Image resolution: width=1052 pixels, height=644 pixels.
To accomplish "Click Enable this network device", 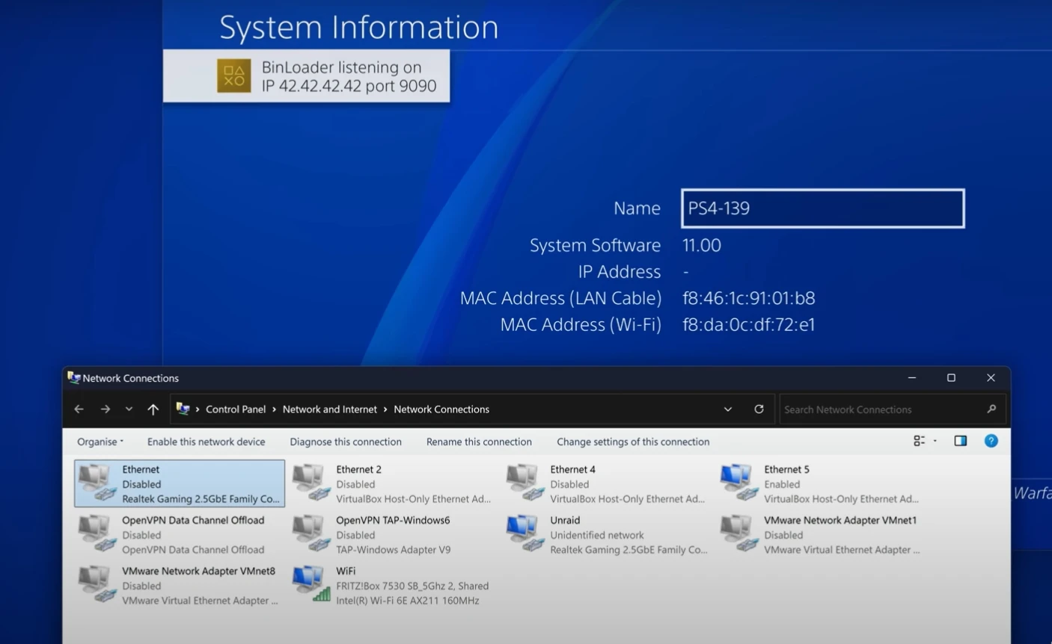I will point(206,442).
